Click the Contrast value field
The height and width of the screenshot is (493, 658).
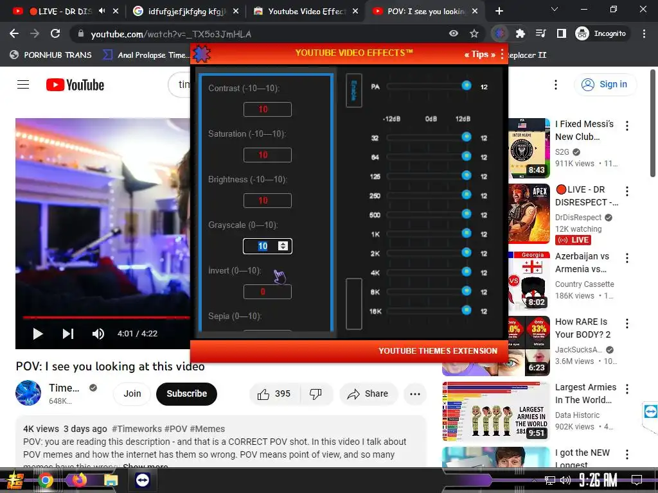pos(267,109)
